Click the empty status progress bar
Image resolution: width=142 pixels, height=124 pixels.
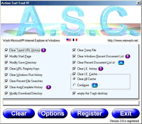pos(71,103)
